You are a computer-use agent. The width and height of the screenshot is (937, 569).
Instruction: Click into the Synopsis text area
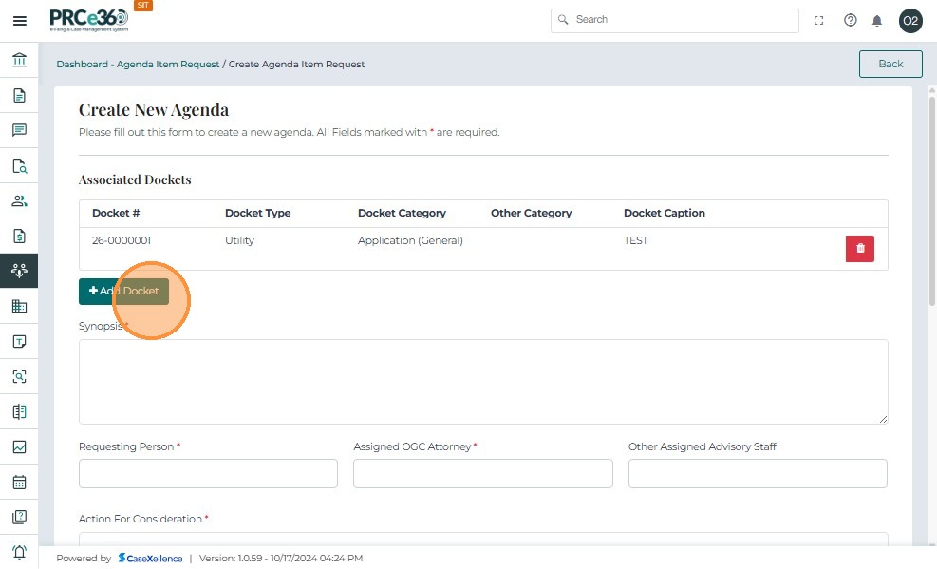click(x=483, y=381)
